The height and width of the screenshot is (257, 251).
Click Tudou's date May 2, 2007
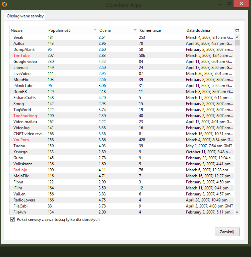tap(209, 146)
